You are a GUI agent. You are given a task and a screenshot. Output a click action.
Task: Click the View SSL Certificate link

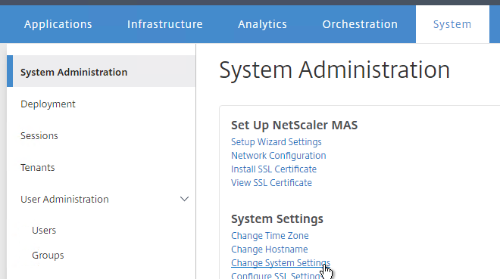pos(271,183)
